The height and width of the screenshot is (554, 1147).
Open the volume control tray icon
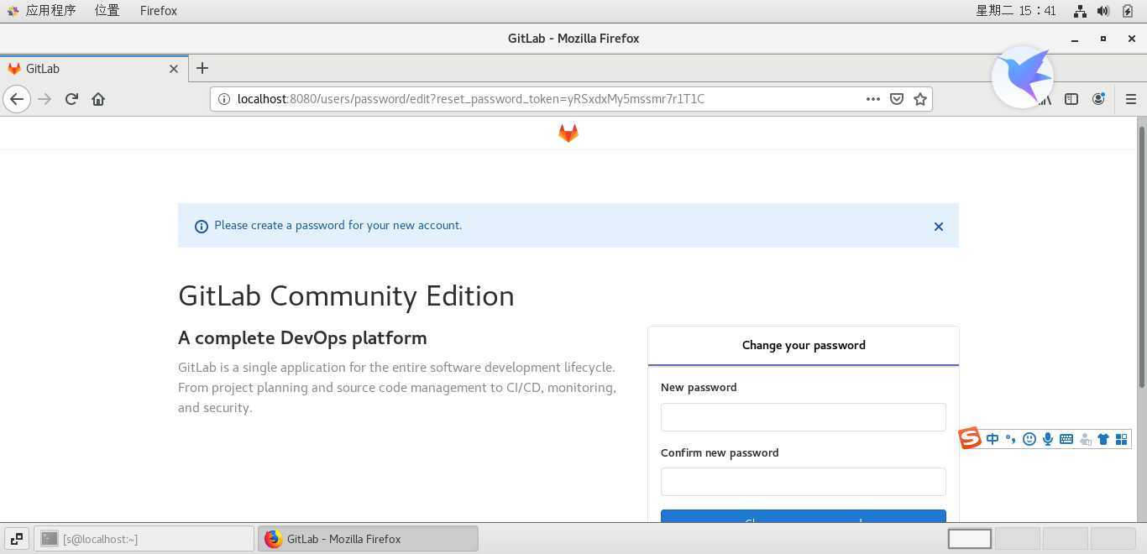coord(1103,11)
